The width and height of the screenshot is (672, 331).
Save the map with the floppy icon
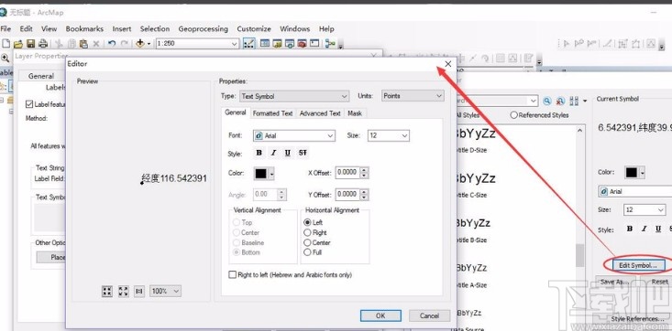tap(30, 44)
